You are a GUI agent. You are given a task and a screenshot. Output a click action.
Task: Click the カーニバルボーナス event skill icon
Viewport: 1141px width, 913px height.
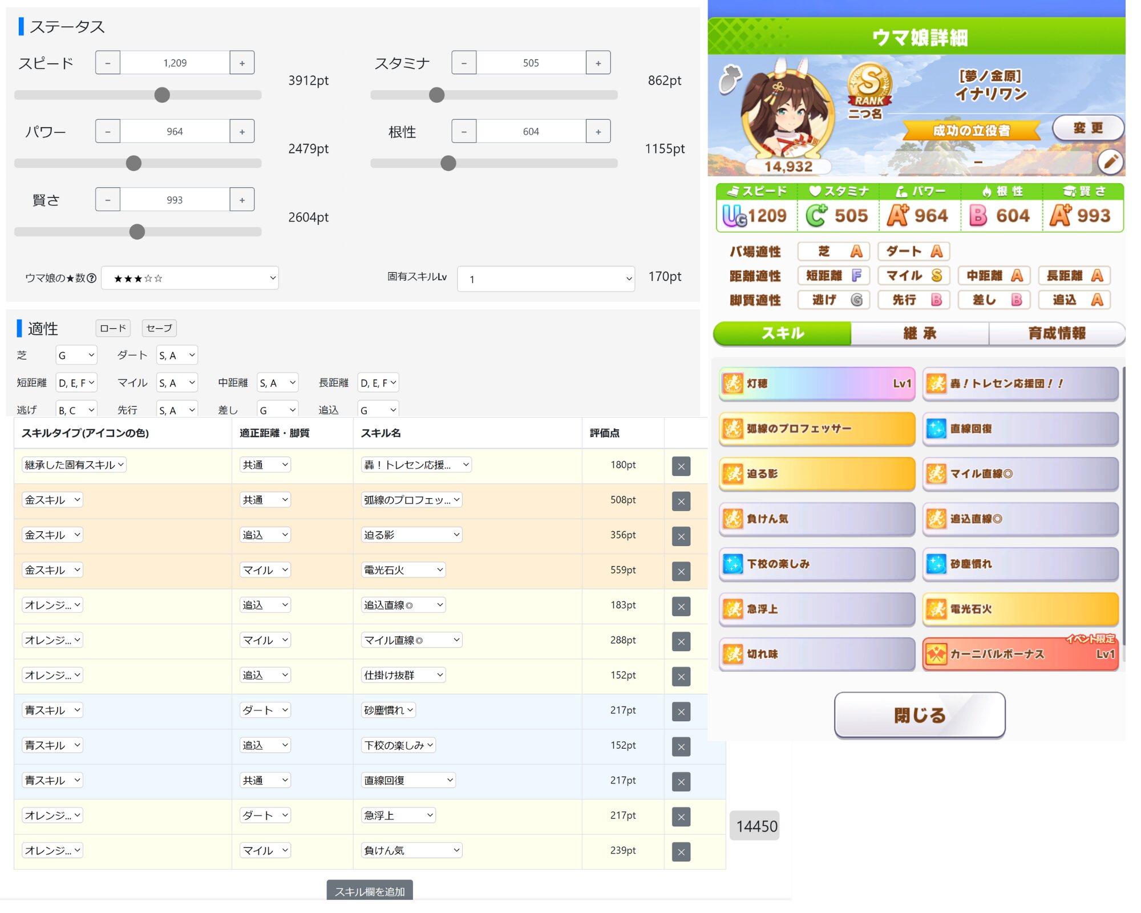(936, 654)
